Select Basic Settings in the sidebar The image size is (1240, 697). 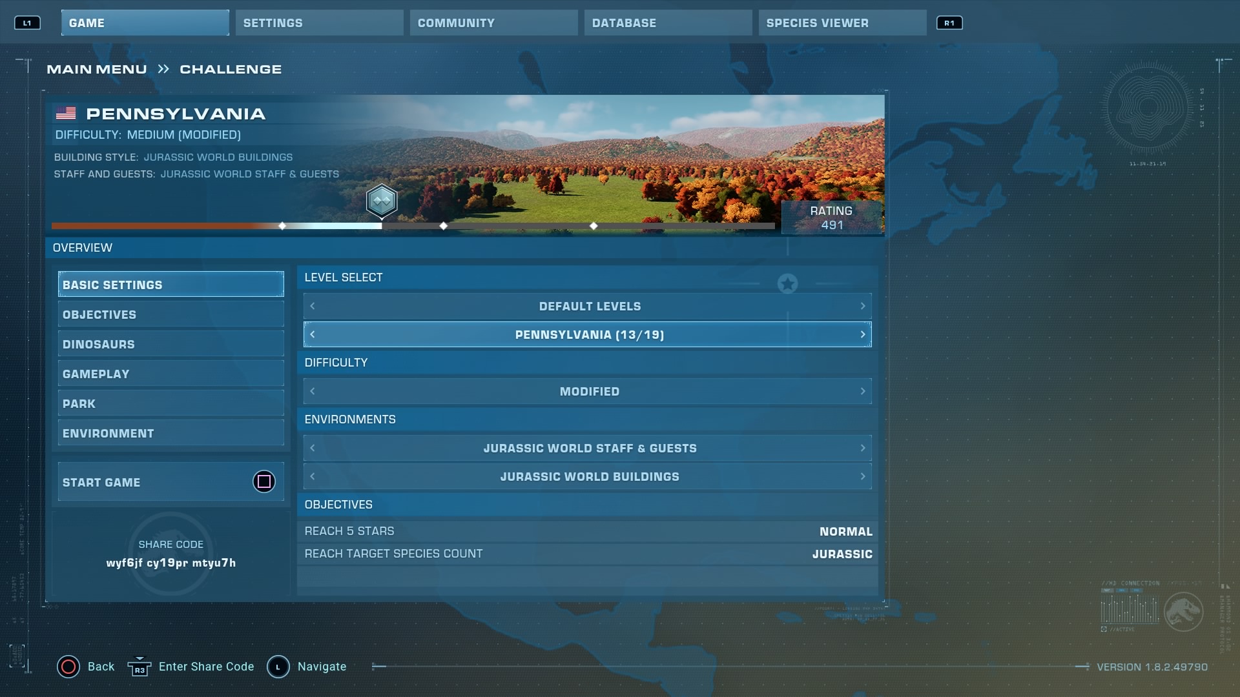pyautogui.click(x=171, y=284)
